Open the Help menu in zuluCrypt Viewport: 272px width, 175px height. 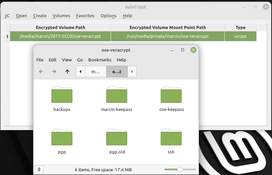127,16
